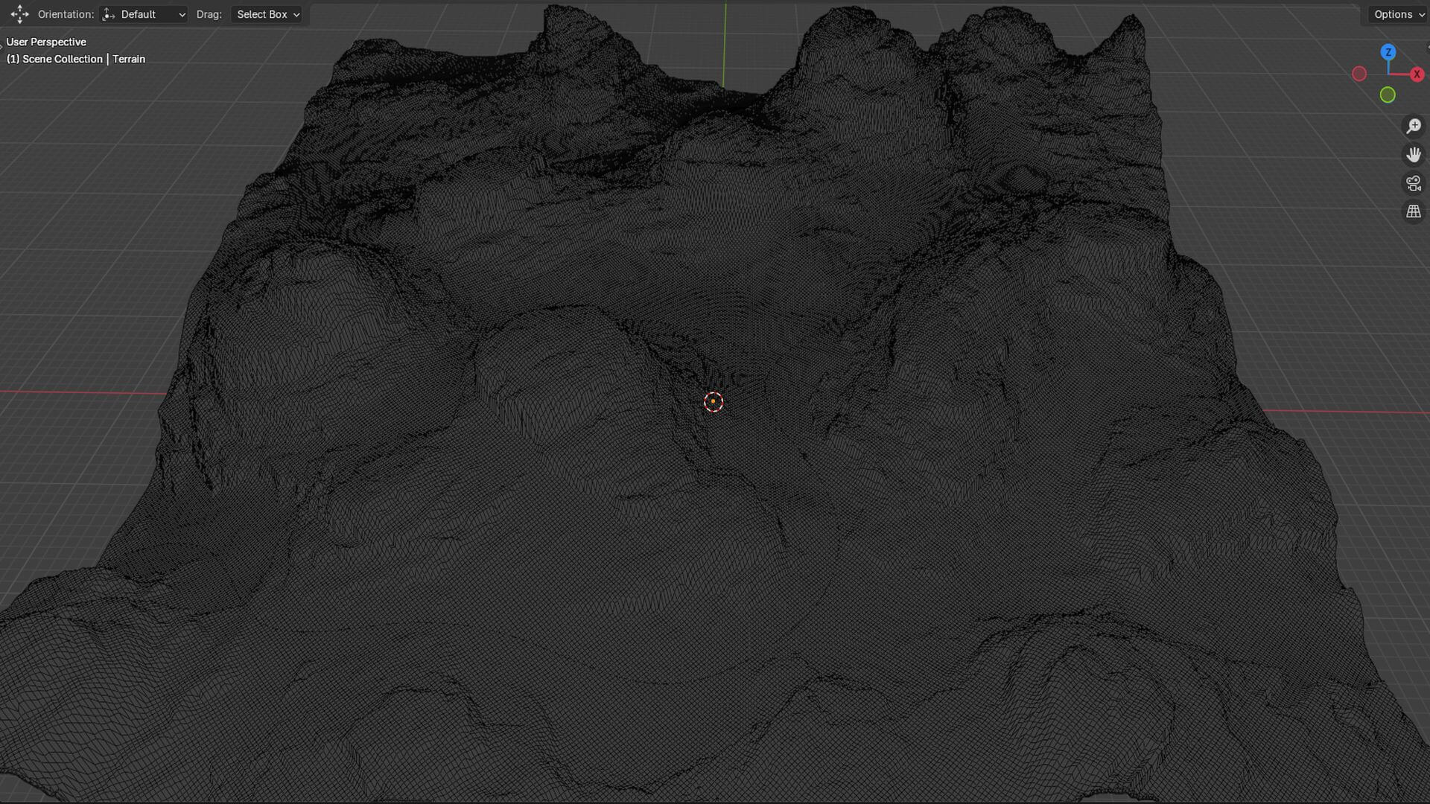Toggle perspective/orthographic grid button
This screenshot has height=804, width=1430.
click(x=1413, y=212)
